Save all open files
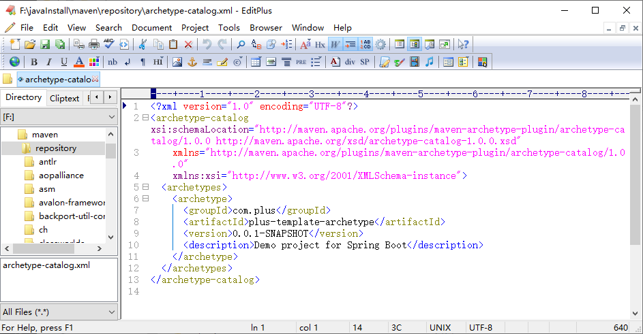This screenshot has width=643, height=334. (60, 44)
